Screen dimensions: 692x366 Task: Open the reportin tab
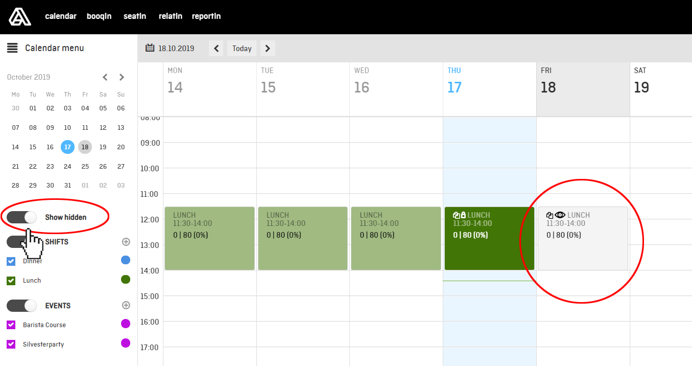pos(206,16)
